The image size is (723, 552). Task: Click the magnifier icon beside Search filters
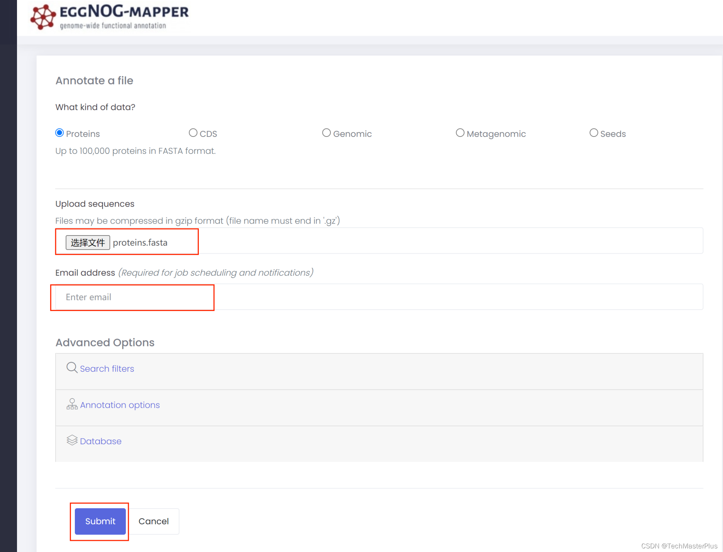coord(72,368)
